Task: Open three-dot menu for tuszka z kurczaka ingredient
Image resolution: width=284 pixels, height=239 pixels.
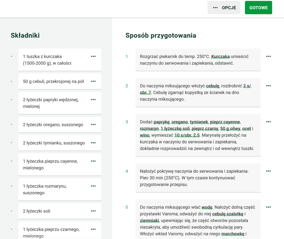Action: [93, 56]
